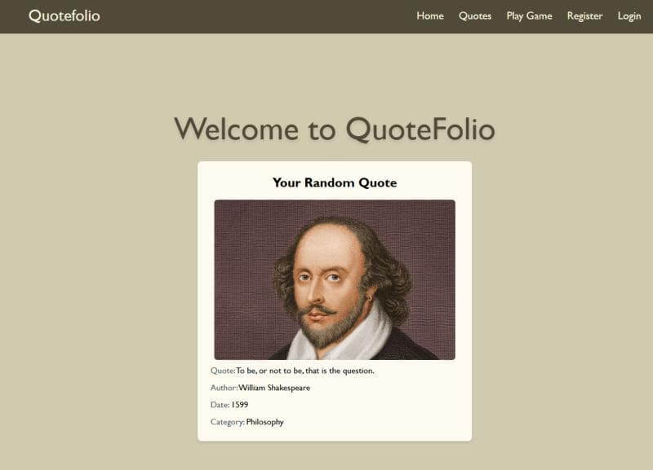This screenshot has width=653, height=470.
Task: Select Play Game in the navbar
Action: [529, 15]
